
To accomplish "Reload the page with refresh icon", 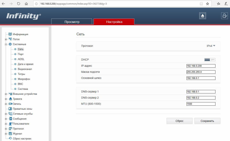I will tap(18, 4).
